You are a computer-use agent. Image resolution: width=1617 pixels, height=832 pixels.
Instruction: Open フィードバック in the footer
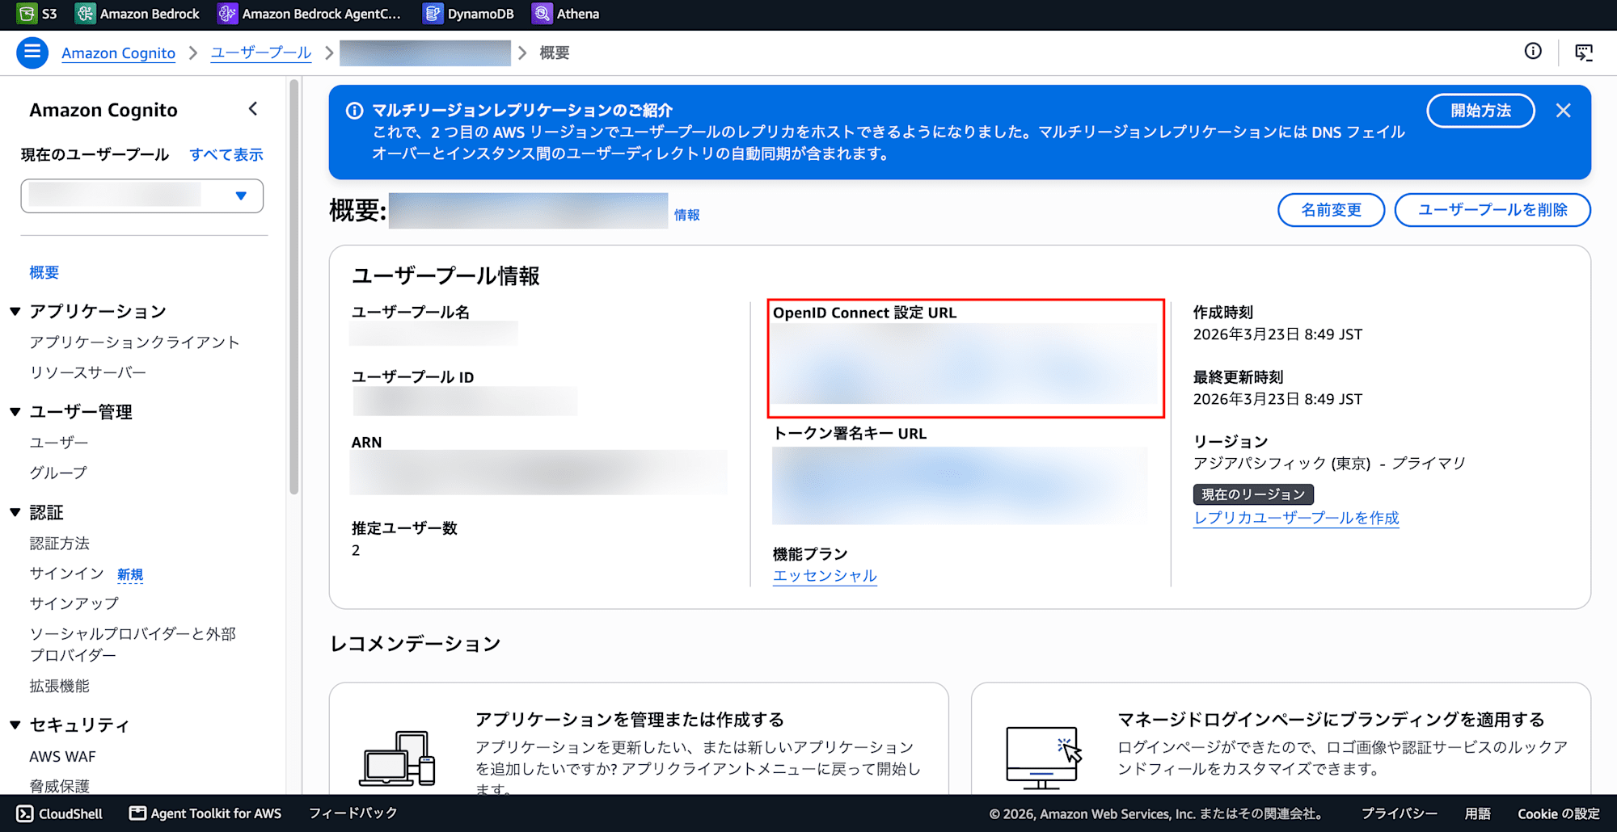pyautogui.click(x=353, y=813)
